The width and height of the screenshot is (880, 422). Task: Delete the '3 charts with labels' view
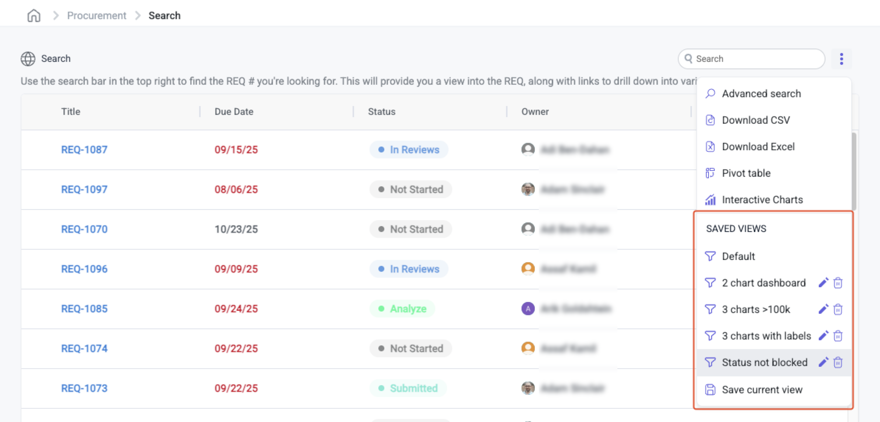pyautogui.click(x=838, y=335)
